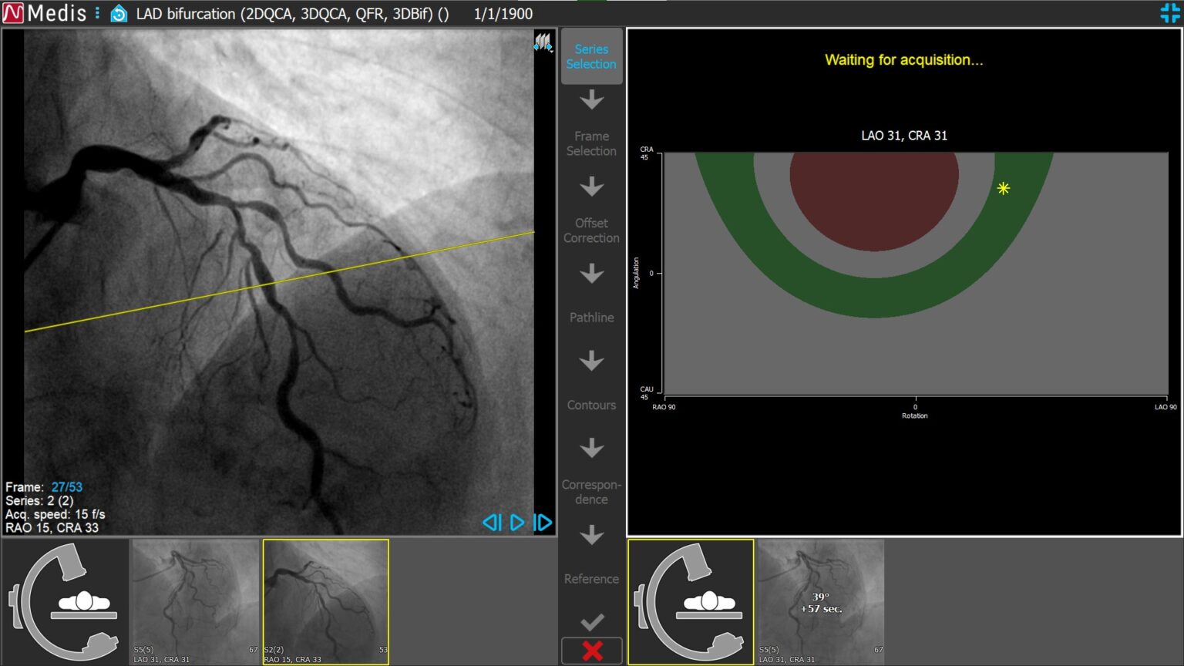The height and width of the screenshot is (666, 1184).
Task: Open the Offset Correction step
Action: [591, 230]
